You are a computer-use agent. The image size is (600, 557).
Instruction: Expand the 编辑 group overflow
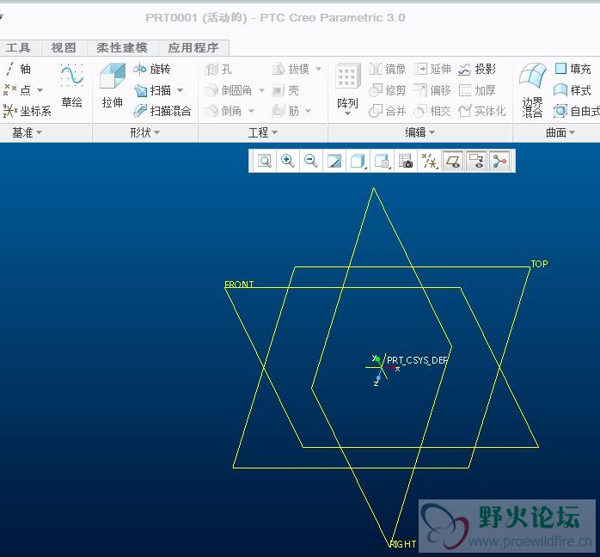pos(419,132)
